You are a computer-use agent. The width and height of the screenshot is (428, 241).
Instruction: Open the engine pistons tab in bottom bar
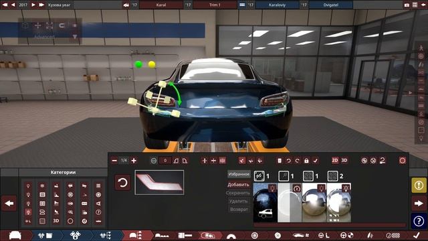[76, 235]
